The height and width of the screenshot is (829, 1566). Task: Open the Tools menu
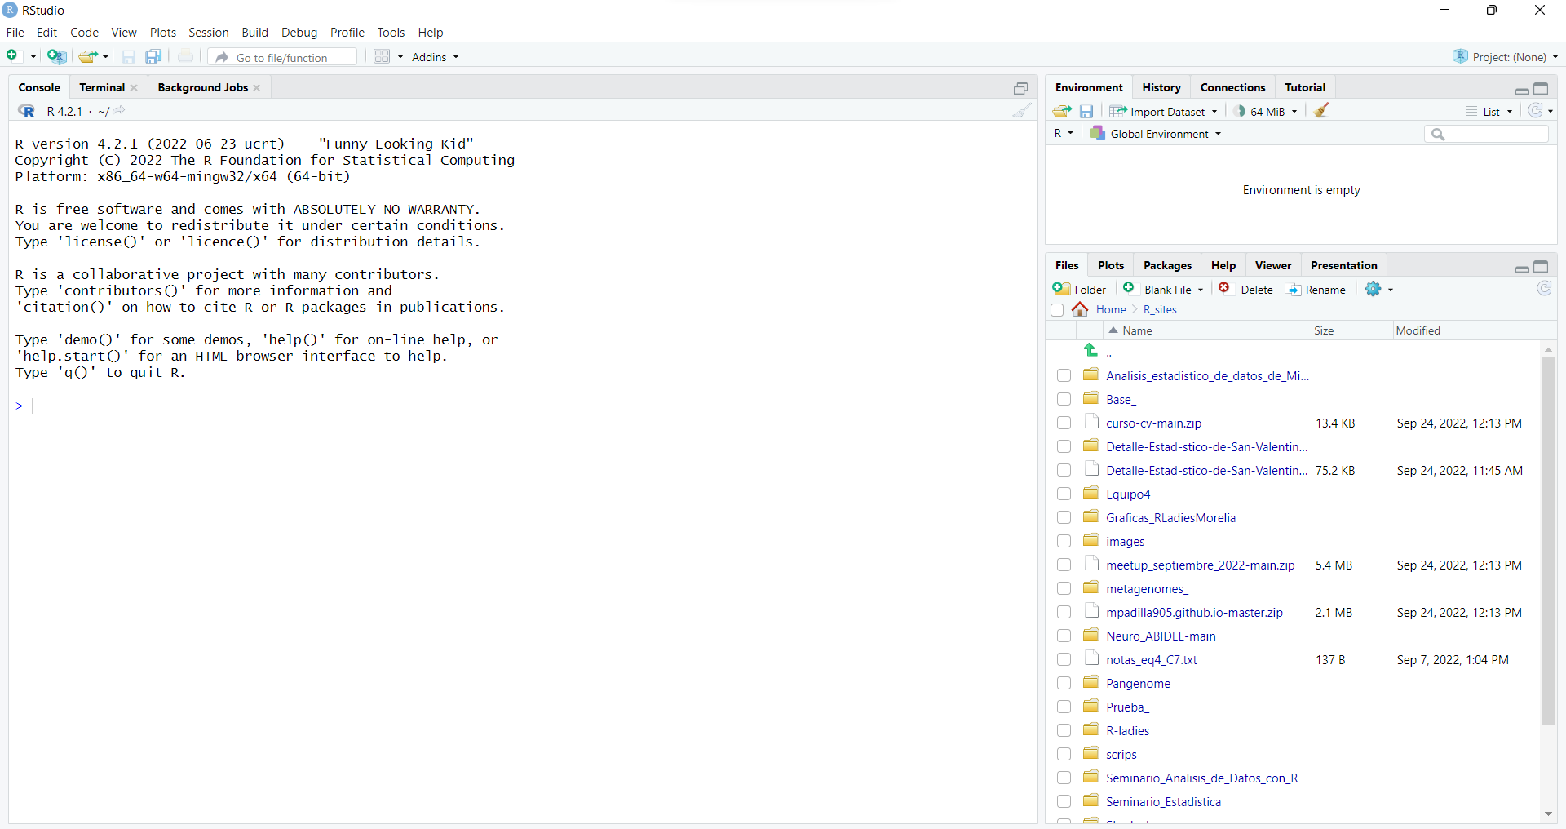(x=391, y=33)
